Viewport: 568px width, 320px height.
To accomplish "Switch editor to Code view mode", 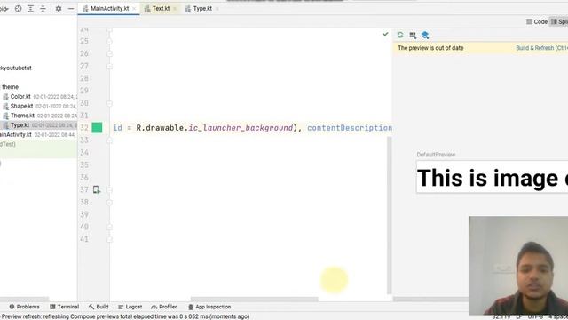I will [537, 21].
